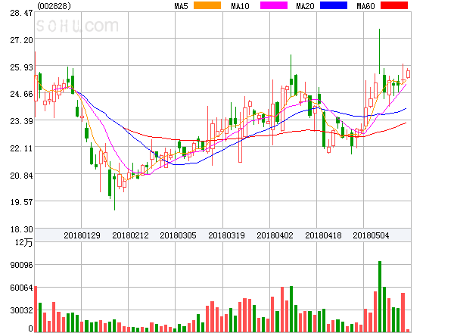This screenshot has height=333, width=454.
Task: Click the 20180305 date label
Action: 178,235
